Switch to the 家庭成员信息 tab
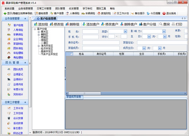Viewport: 189px width, 136px height. (x=74, y=97)
